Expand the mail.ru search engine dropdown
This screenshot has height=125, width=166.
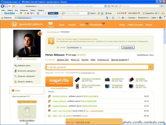[60, 13]
